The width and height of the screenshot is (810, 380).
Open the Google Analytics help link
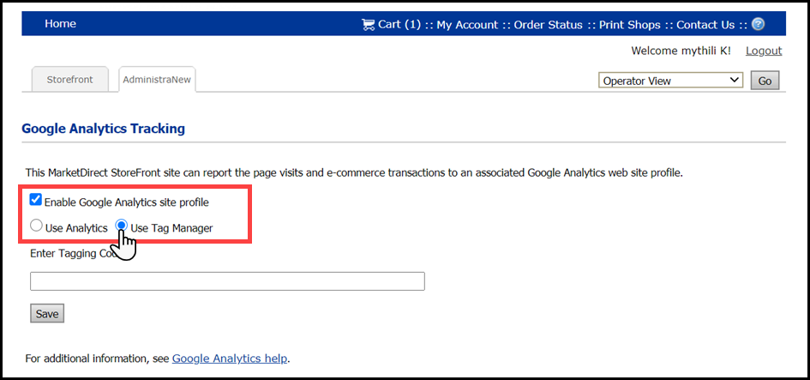pos(230,358)
